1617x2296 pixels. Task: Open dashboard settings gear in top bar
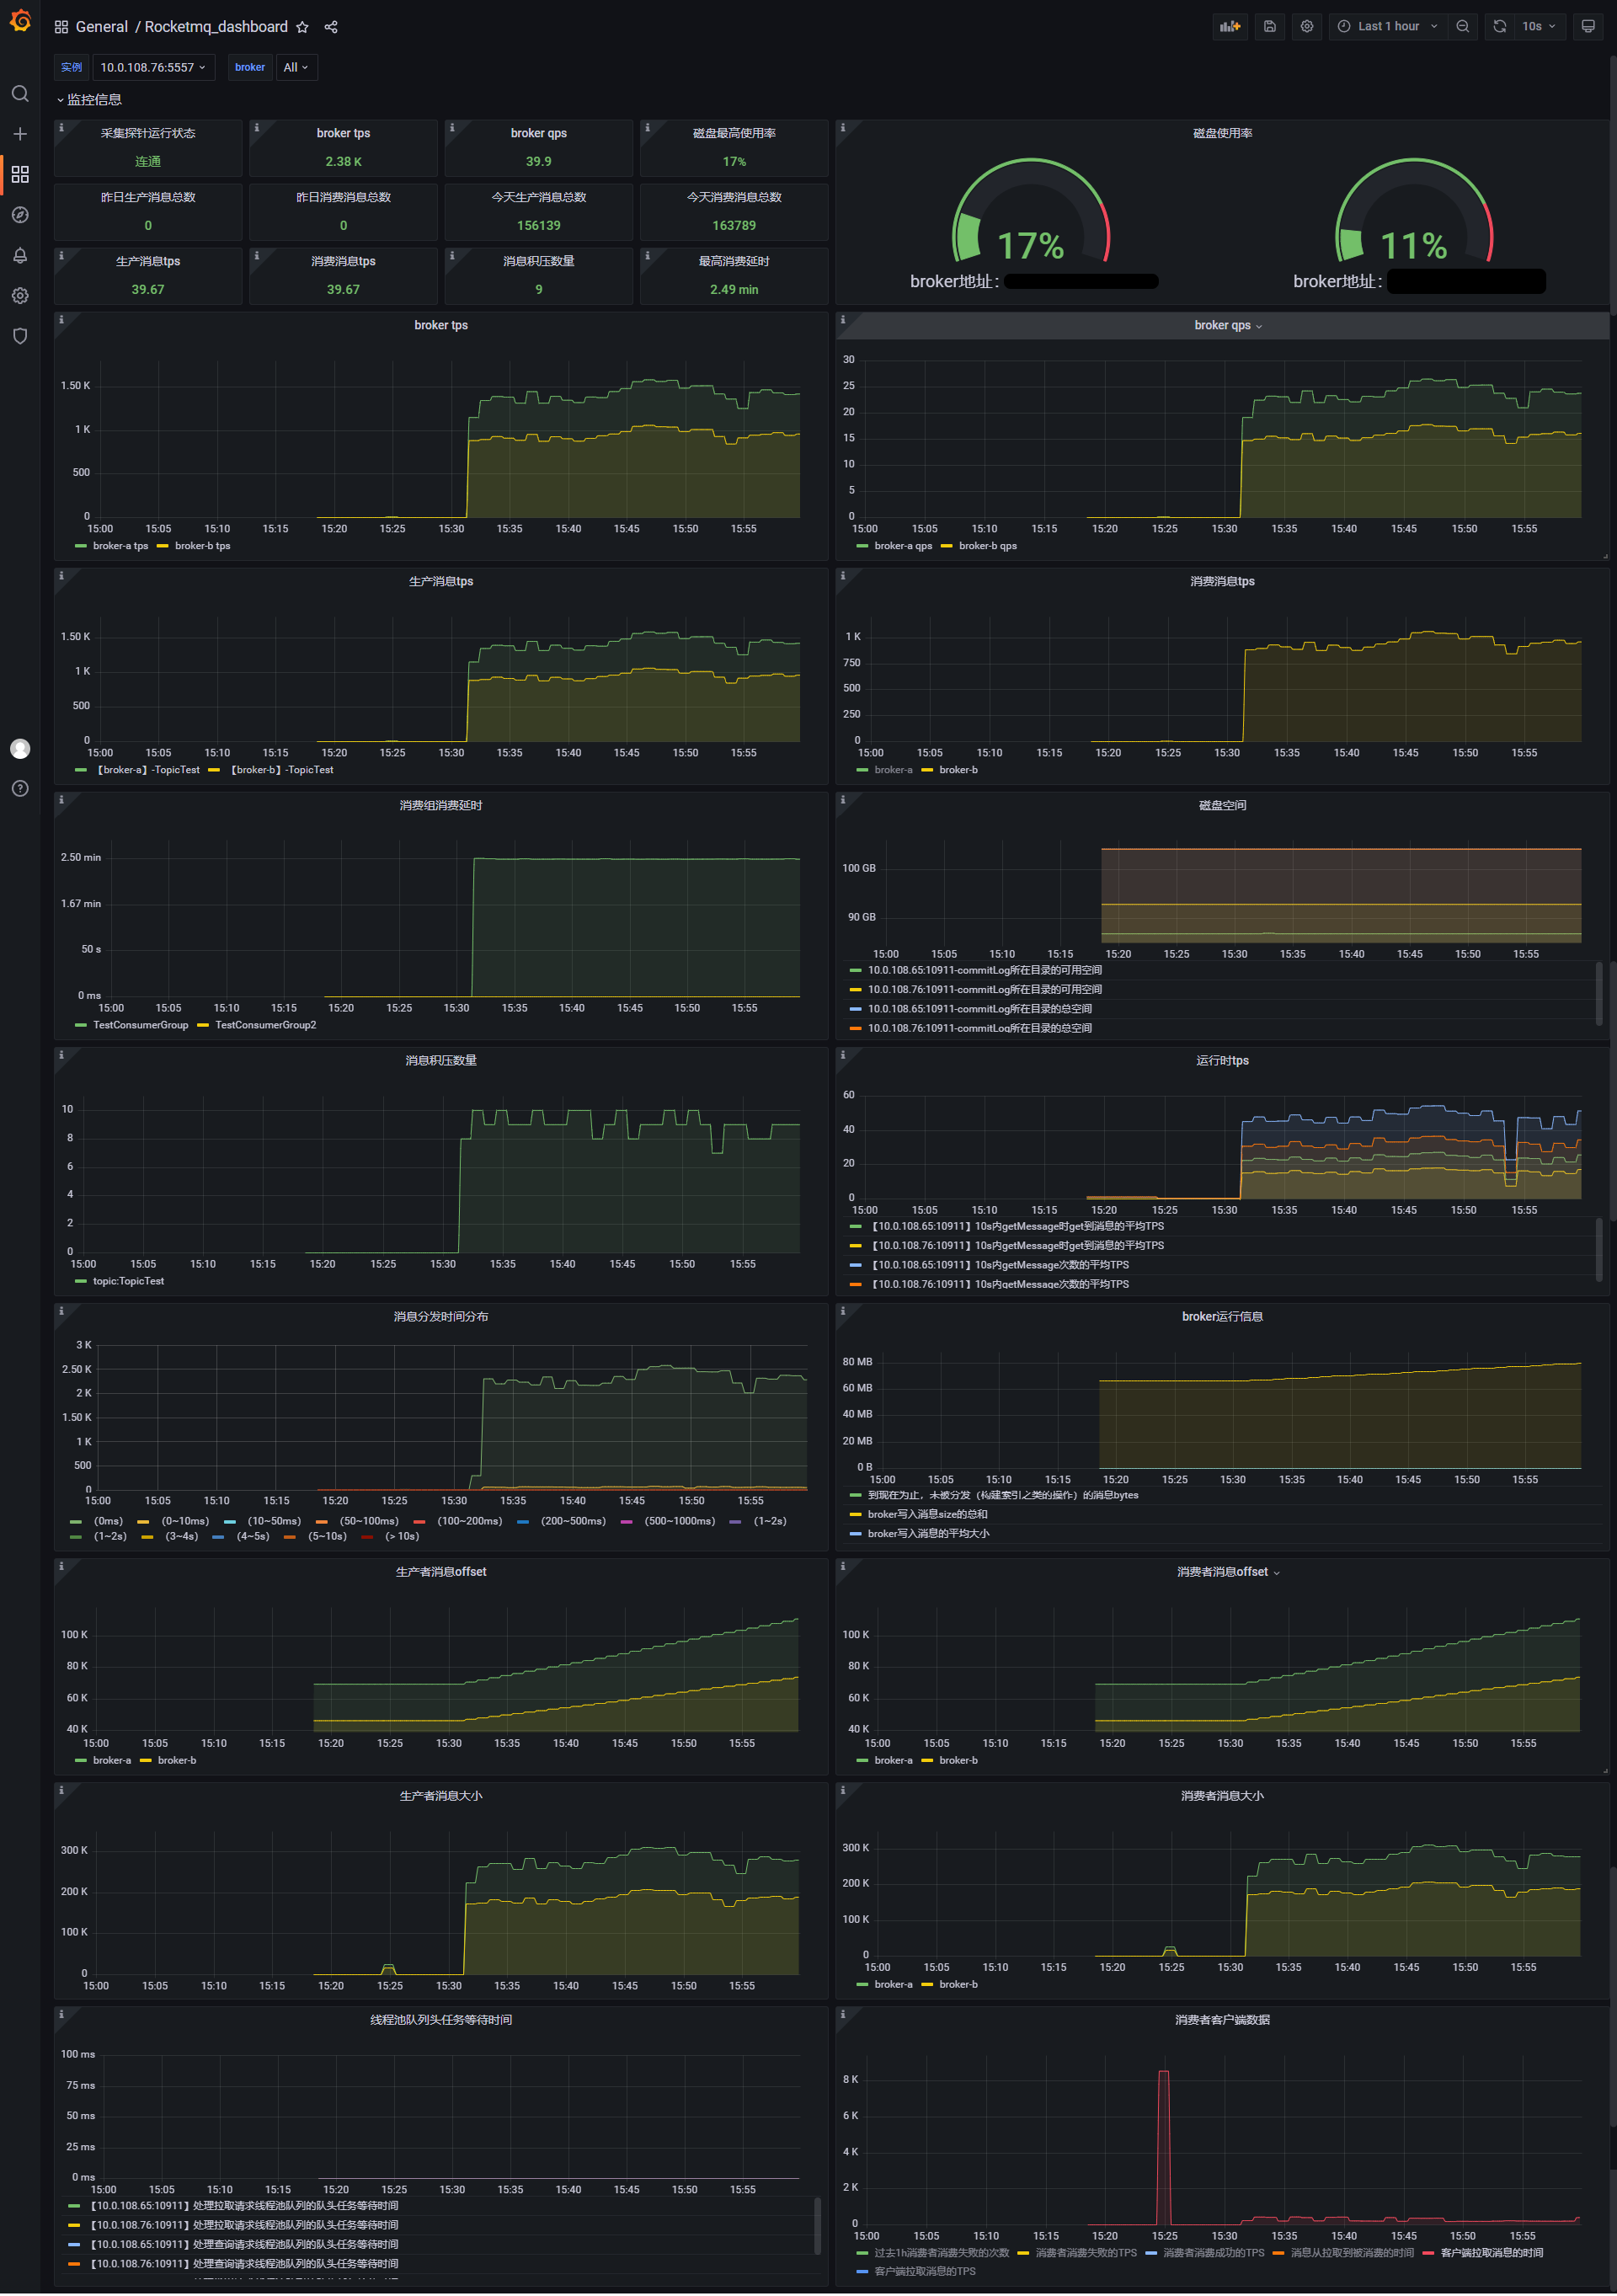point(1306,27)
